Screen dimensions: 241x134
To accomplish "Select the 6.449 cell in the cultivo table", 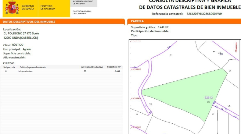I will click(x=117, y=71).
